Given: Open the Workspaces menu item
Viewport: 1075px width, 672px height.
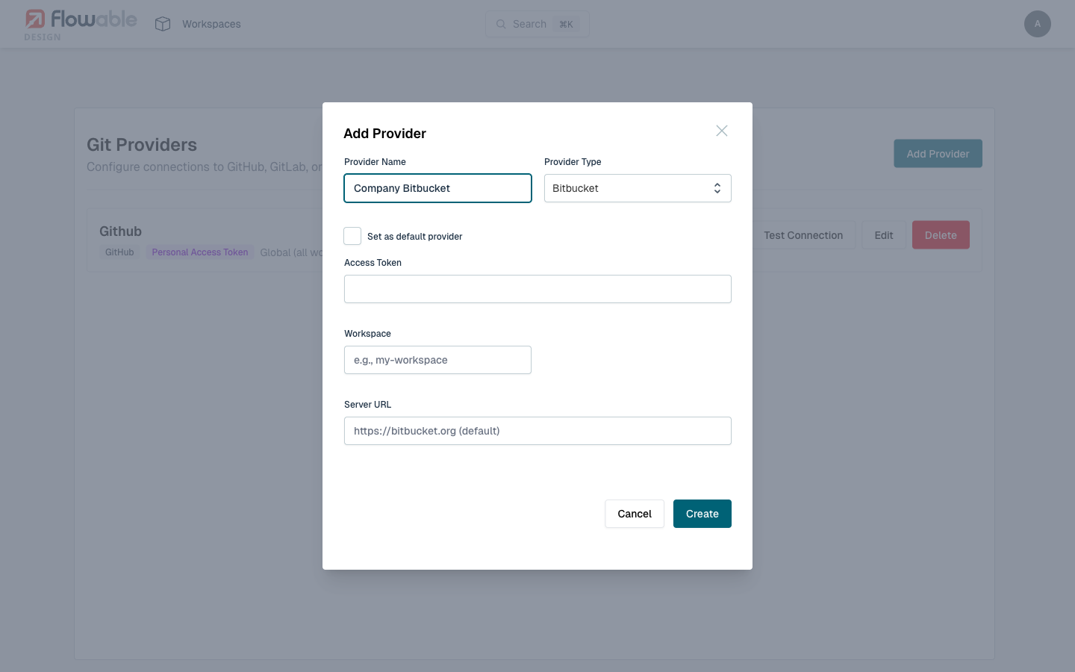Looking at the screenshot, I should [211, 24].
